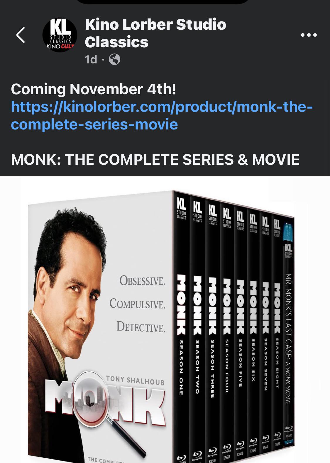Tap the Monk Season Two spine

[197, 326]
